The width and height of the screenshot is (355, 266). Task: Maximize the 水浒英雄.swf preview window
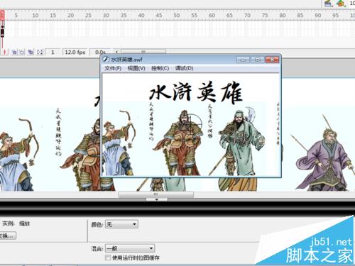coord(258,60)
